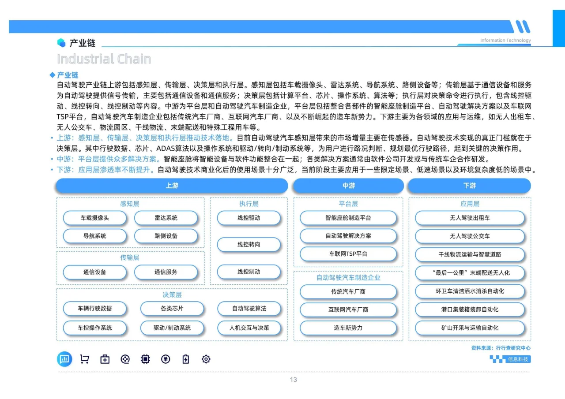Click the striped logo in the top banner
The width and height of the screenshot is (565, 399).
pyautogui.click(x=521, y=26)
